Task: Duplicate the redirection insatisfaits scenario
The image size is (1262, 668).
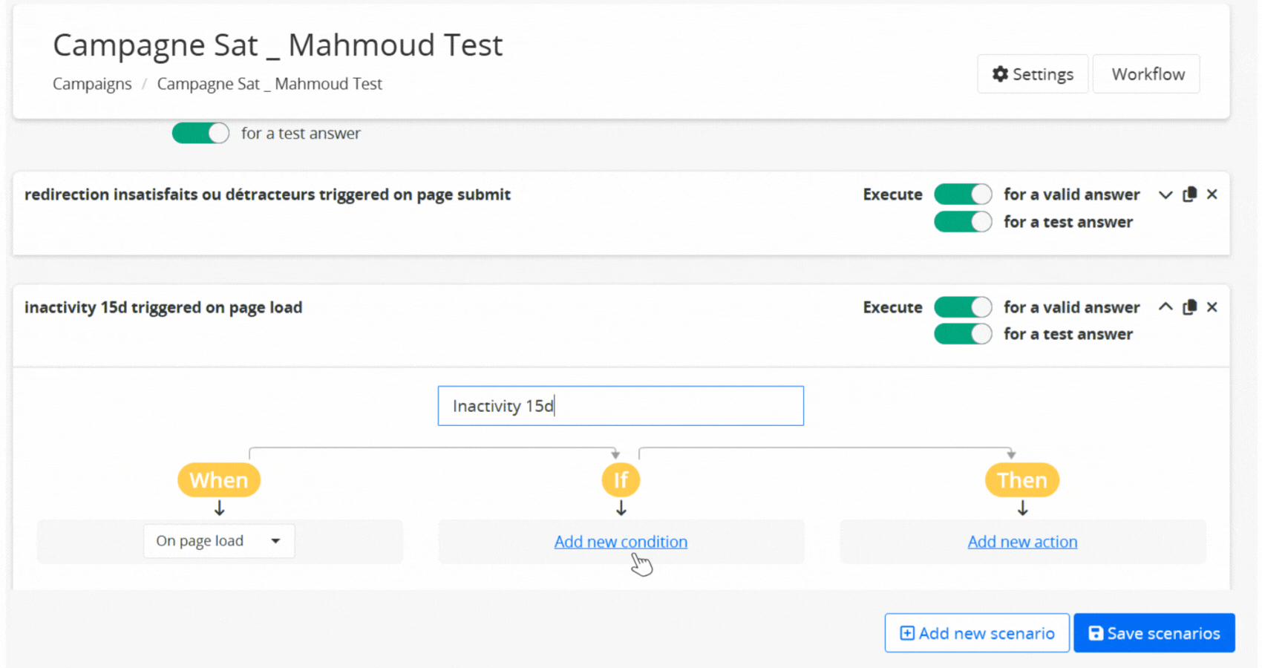Action: [x=1189, y=194]
